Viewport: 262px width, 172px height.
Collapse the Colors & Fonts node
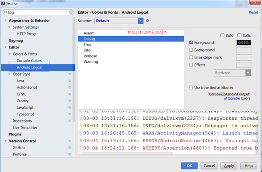pyautogui.click(x=9, y=54)
